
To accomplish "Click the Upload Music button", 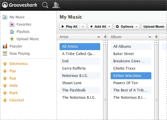I will pos(154,27).
